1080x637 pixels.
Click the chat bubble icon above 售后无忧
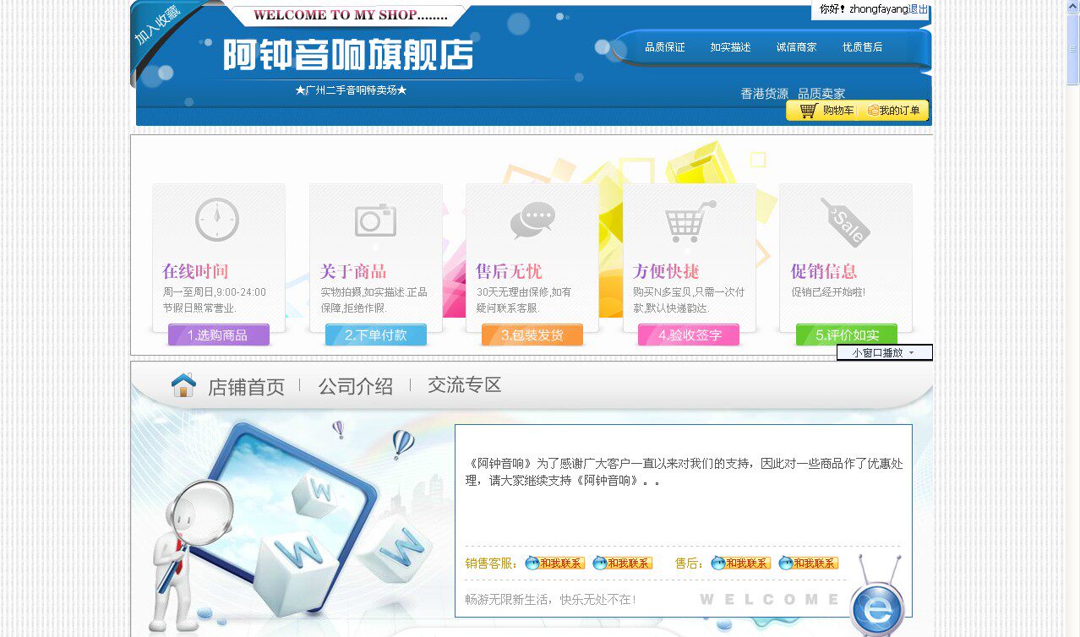[x=532, y=220]
